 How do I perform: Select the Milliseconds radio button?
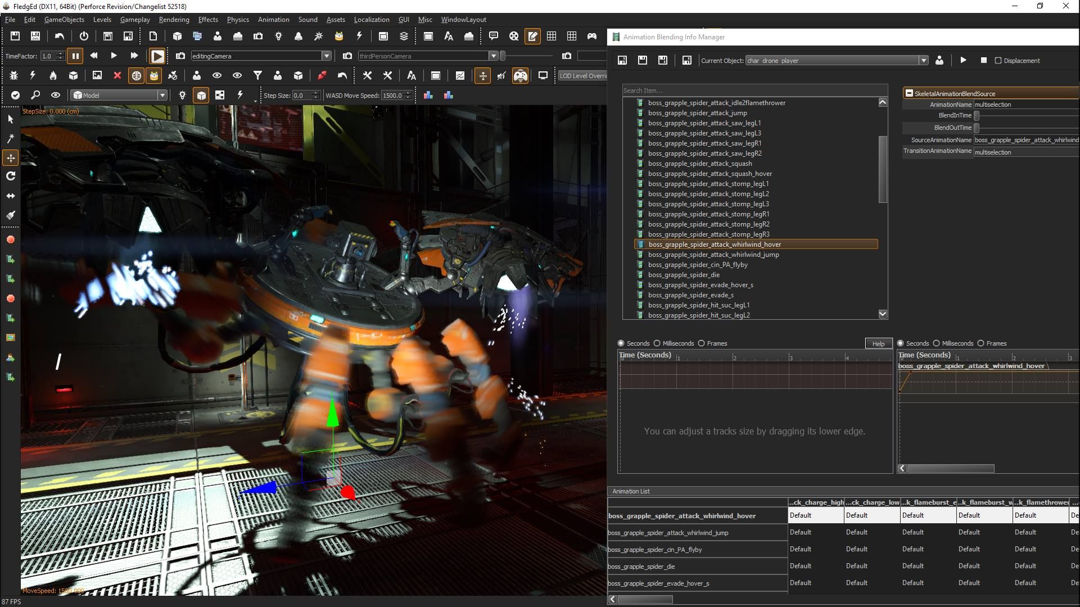657,343
